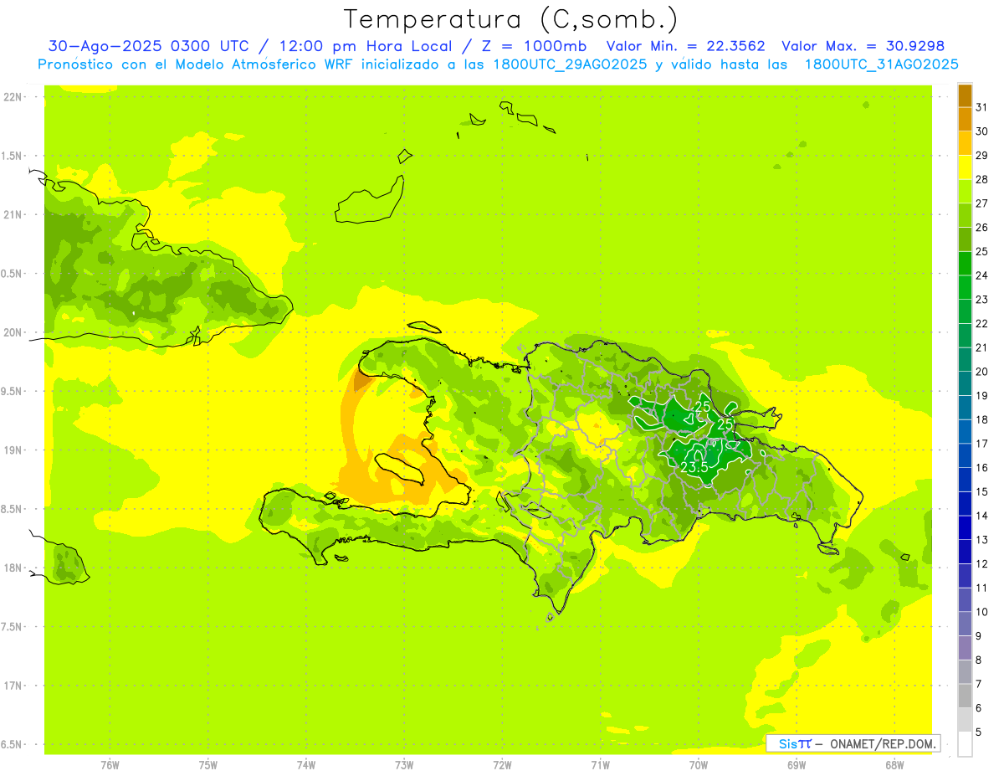Click the '1800UTC_31AGO2025' valid-until time
1004x776 pixels.
(881, 64)
